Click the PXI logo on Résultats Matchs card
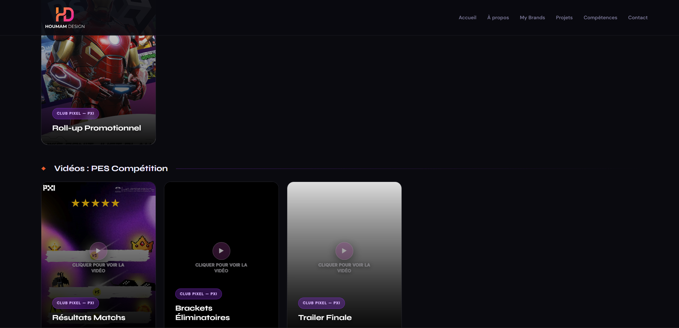 tap(49, 188)
